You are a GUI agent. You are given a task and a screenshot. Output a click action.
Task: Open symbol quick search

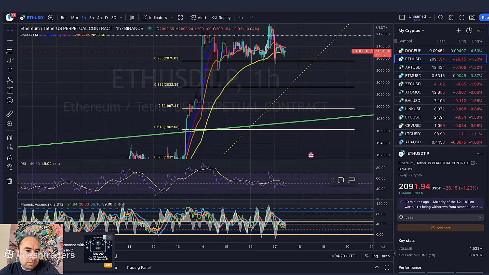(441, 18)
